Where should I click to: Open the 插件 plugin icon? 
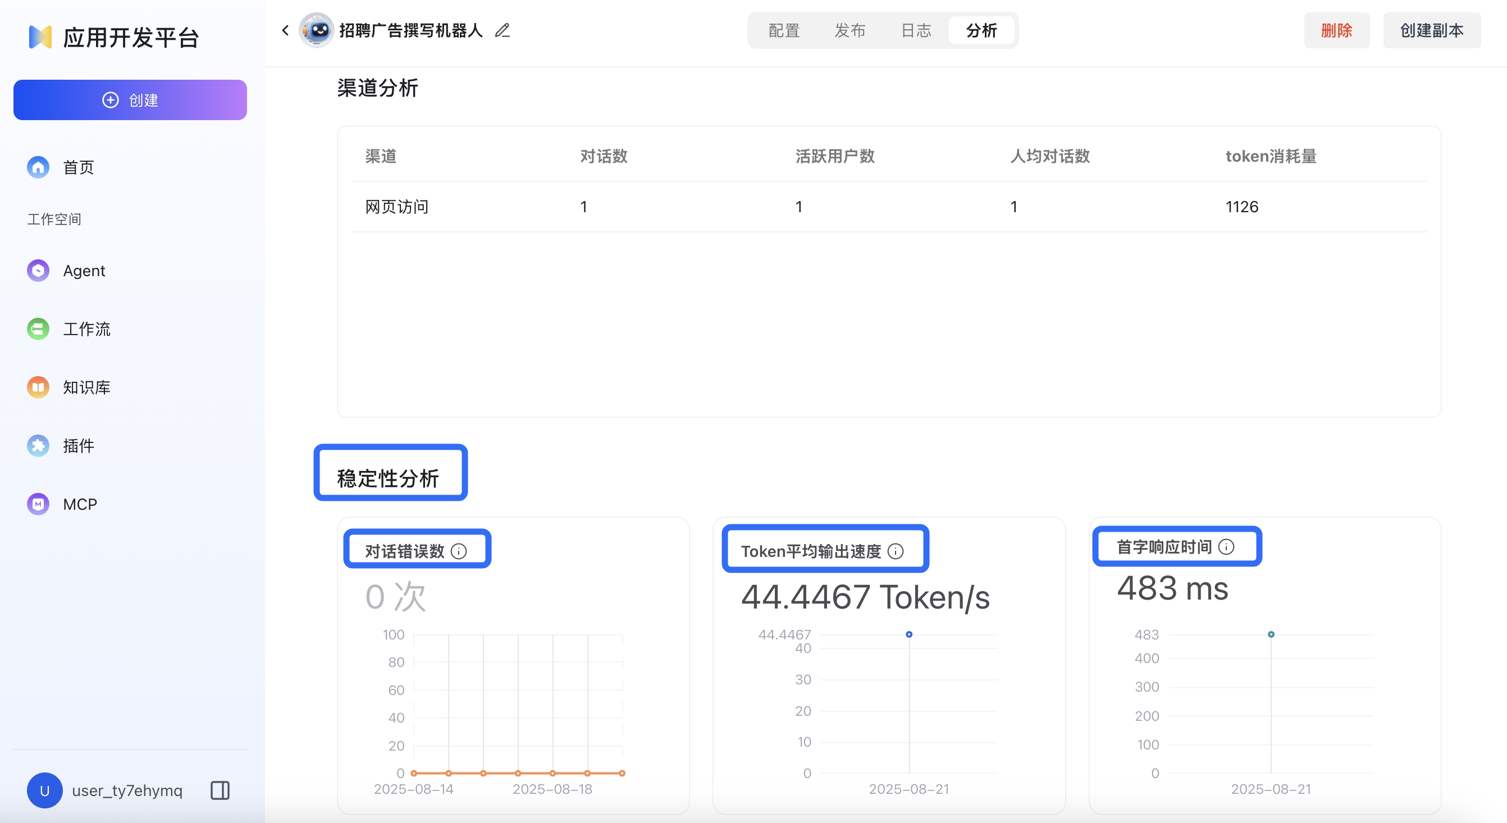[x=38, y=446]
